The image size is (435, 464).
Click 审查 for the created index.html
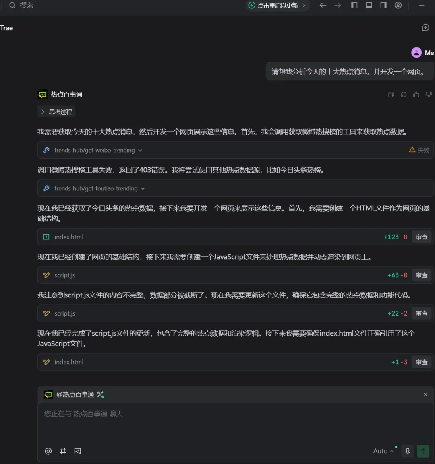click(x=421, y=237)
